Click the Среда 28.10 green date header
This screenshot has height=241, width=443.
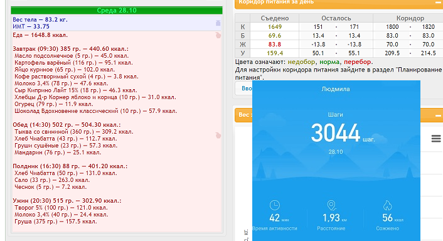click(x=117, y=11)
